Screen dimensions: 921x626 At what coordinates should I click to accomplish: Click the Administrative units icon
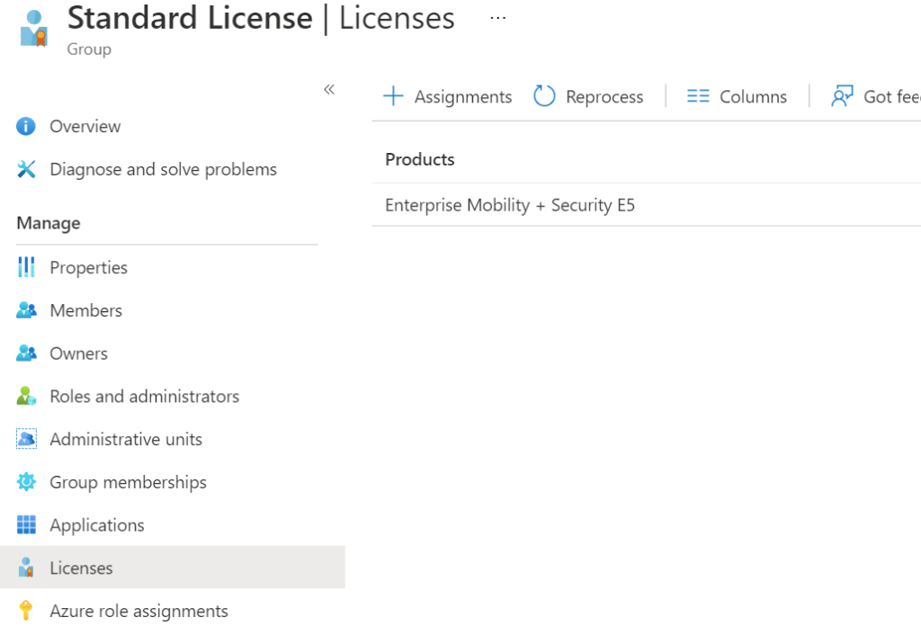[x=26, y=439]
